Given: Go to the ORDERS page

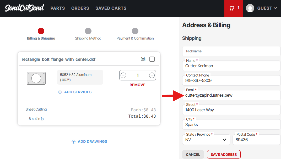Looking at the screenshot, I should (x=80, y=8).
